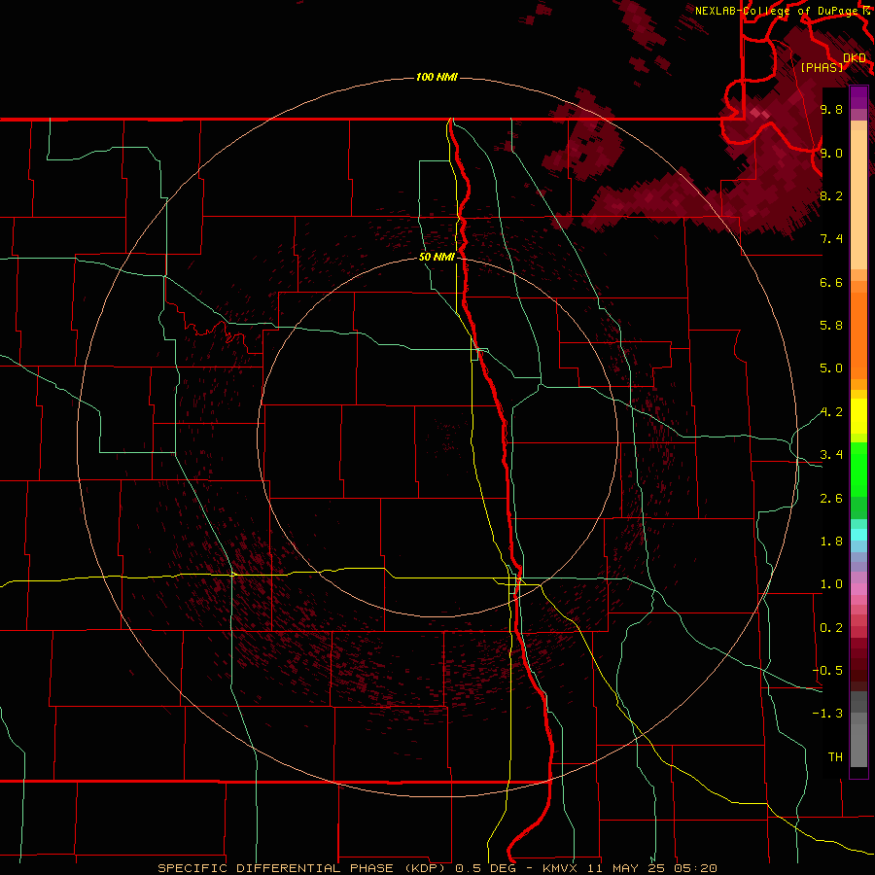Click the 7.4 legend value
The height and width of the screenshot is (875, 875).
[x=831, y=239]
